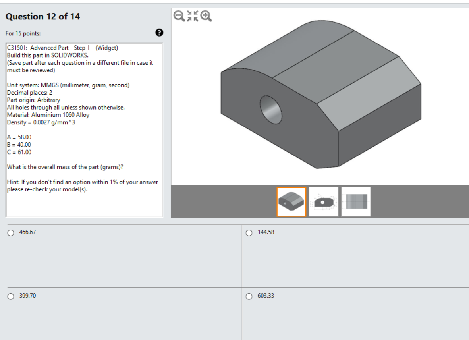Click the 'Unit system: MMGS' line
This screenshot has width=469, height=340.
(x=68, y=85)
